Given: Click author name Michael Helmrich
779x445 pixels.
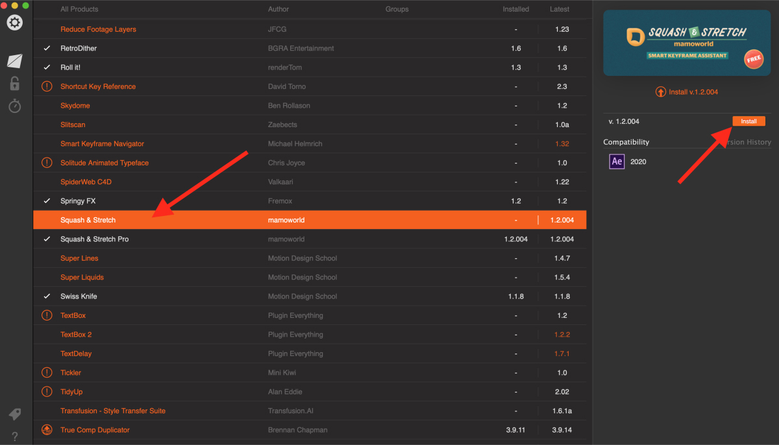Looking at the screenshot, I should click(x=295, y=144).
